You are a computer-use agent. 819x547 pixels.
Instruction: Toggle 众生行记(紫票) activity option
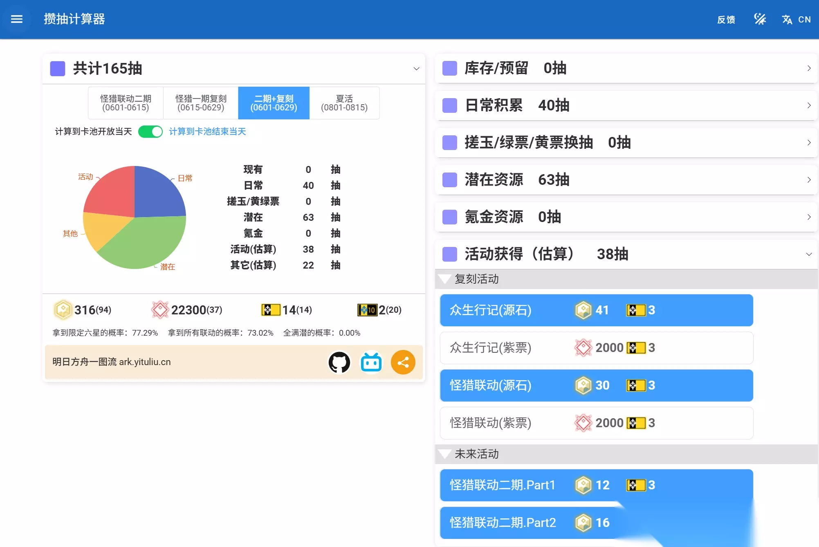point(597,348)
